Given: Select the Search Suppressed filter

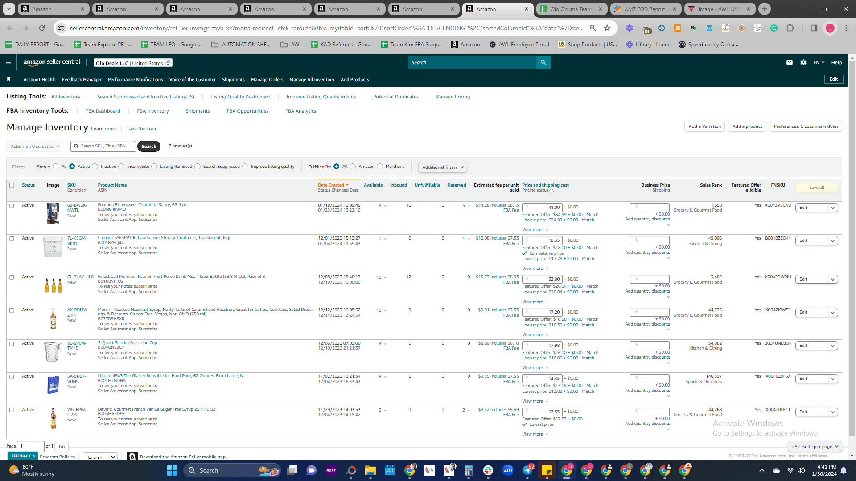Looking at the screenshot, I should point(198,167).
